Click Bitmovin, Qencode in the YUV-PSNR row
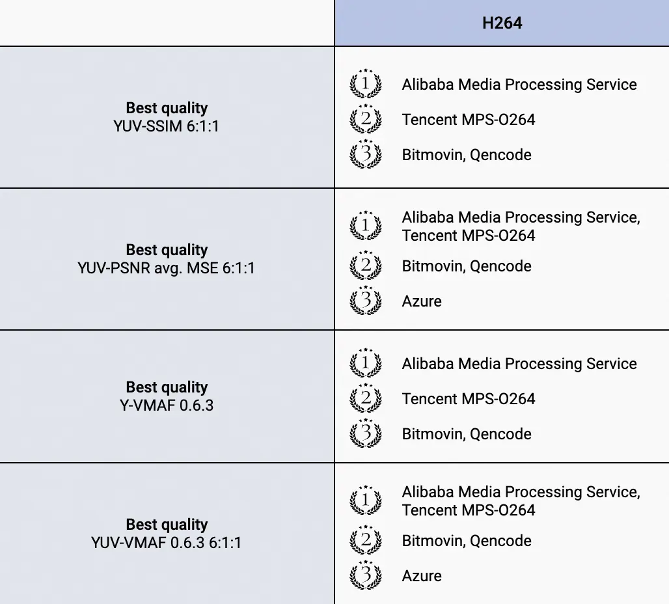 (x=467, y=266)
